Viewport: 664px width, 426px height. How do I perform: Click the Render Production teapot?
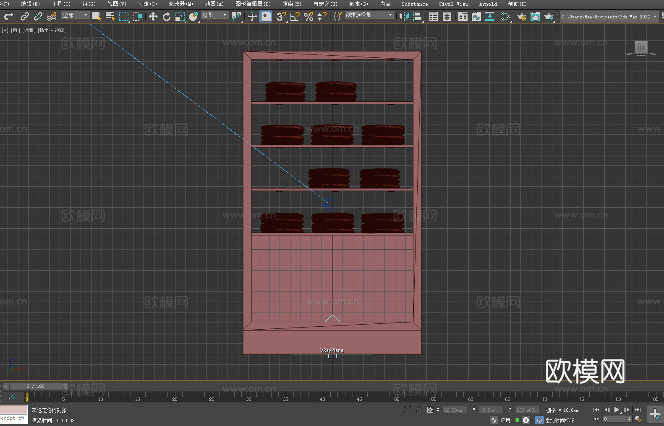click(549, 16)
